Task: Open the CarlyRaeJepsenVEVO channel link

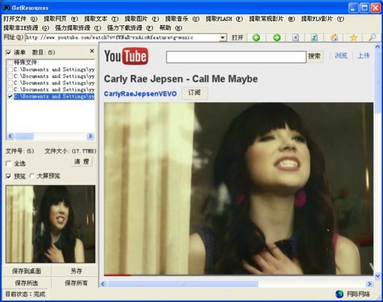Action: pyautogui.click(x=140, y=94)
